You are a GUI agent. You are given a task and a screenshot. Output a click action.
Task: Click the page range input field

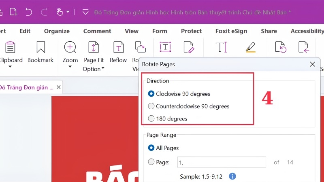pyautogui.click(x=222, y=162)
